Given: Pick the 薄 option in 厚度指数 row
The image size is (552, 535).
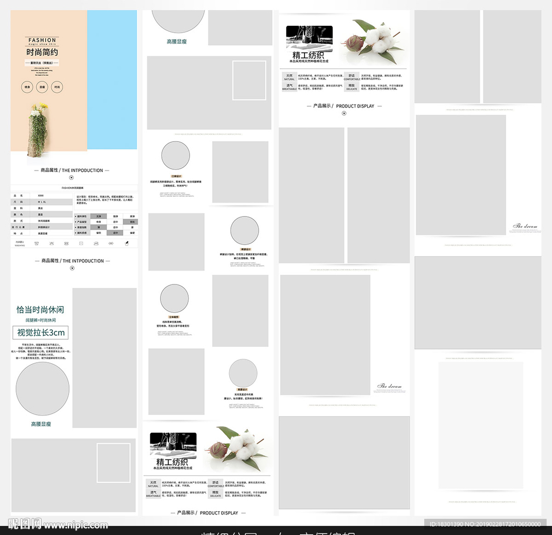Looking at the screenshot, I should coord(99,227).
